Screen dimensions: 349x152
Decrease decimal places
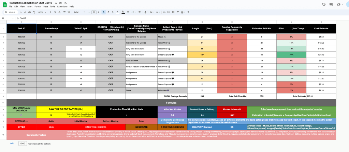click(59, 12)
